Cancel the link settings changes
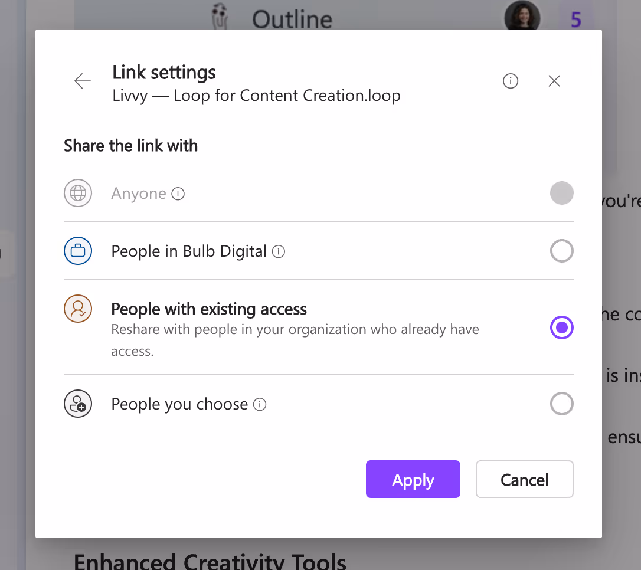Viewport: 641px width, 570px height. pos(525,479)
